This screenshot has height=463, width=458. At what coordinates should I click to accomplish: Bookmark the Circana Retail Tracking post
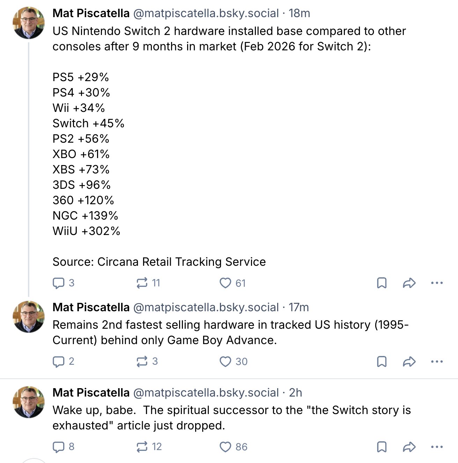[x=382, y=283]
